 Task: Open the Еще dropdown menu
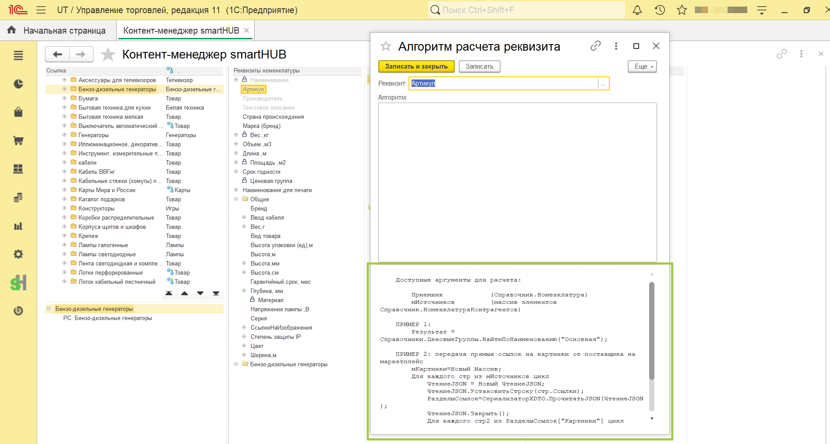coord(642,66)
